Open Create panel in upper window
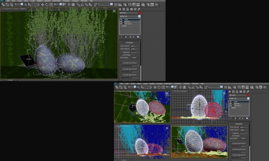 [x=120, y=9]
